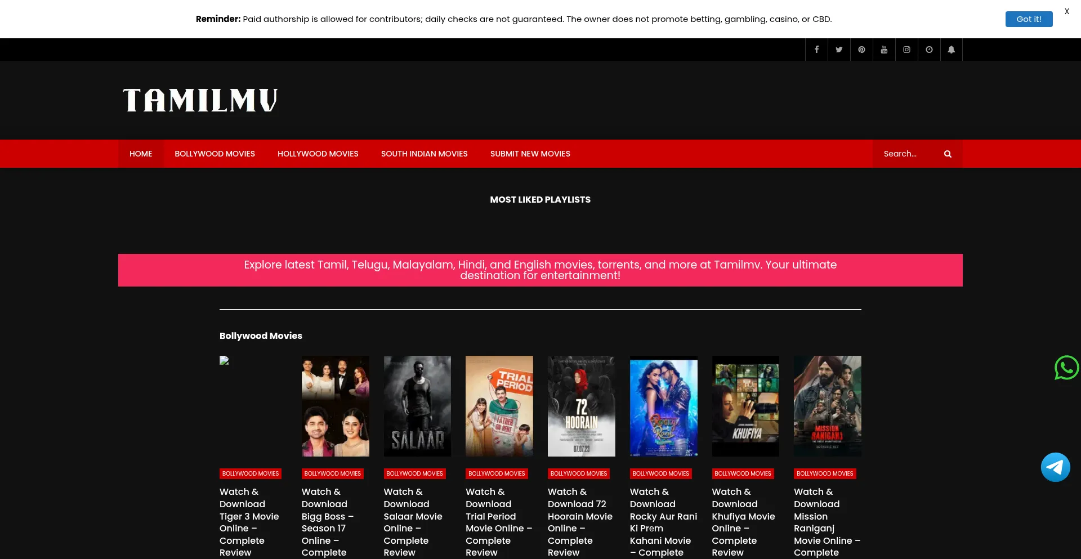This screenshot has width=1081, height=559.
Task: Click the clock icon in top bar
Action: click(929, 50)
